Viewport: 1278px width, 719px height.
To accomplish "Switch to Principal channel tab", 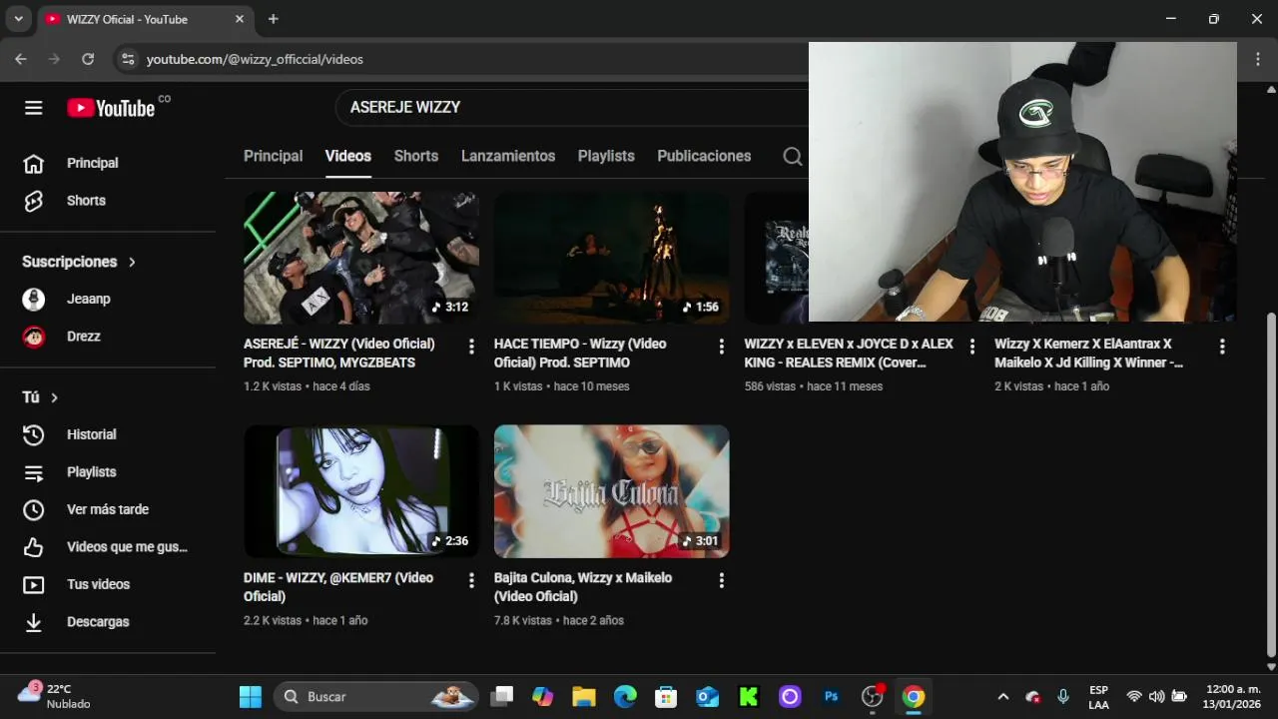I will [x=273, y=156].
